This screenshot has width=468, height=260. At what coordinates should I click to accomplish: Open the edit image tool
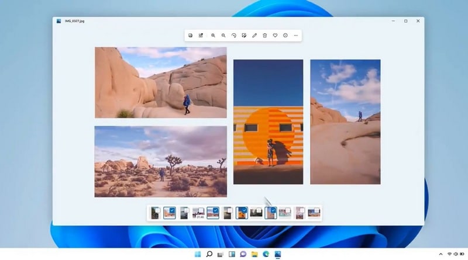[x=244, y=36]
